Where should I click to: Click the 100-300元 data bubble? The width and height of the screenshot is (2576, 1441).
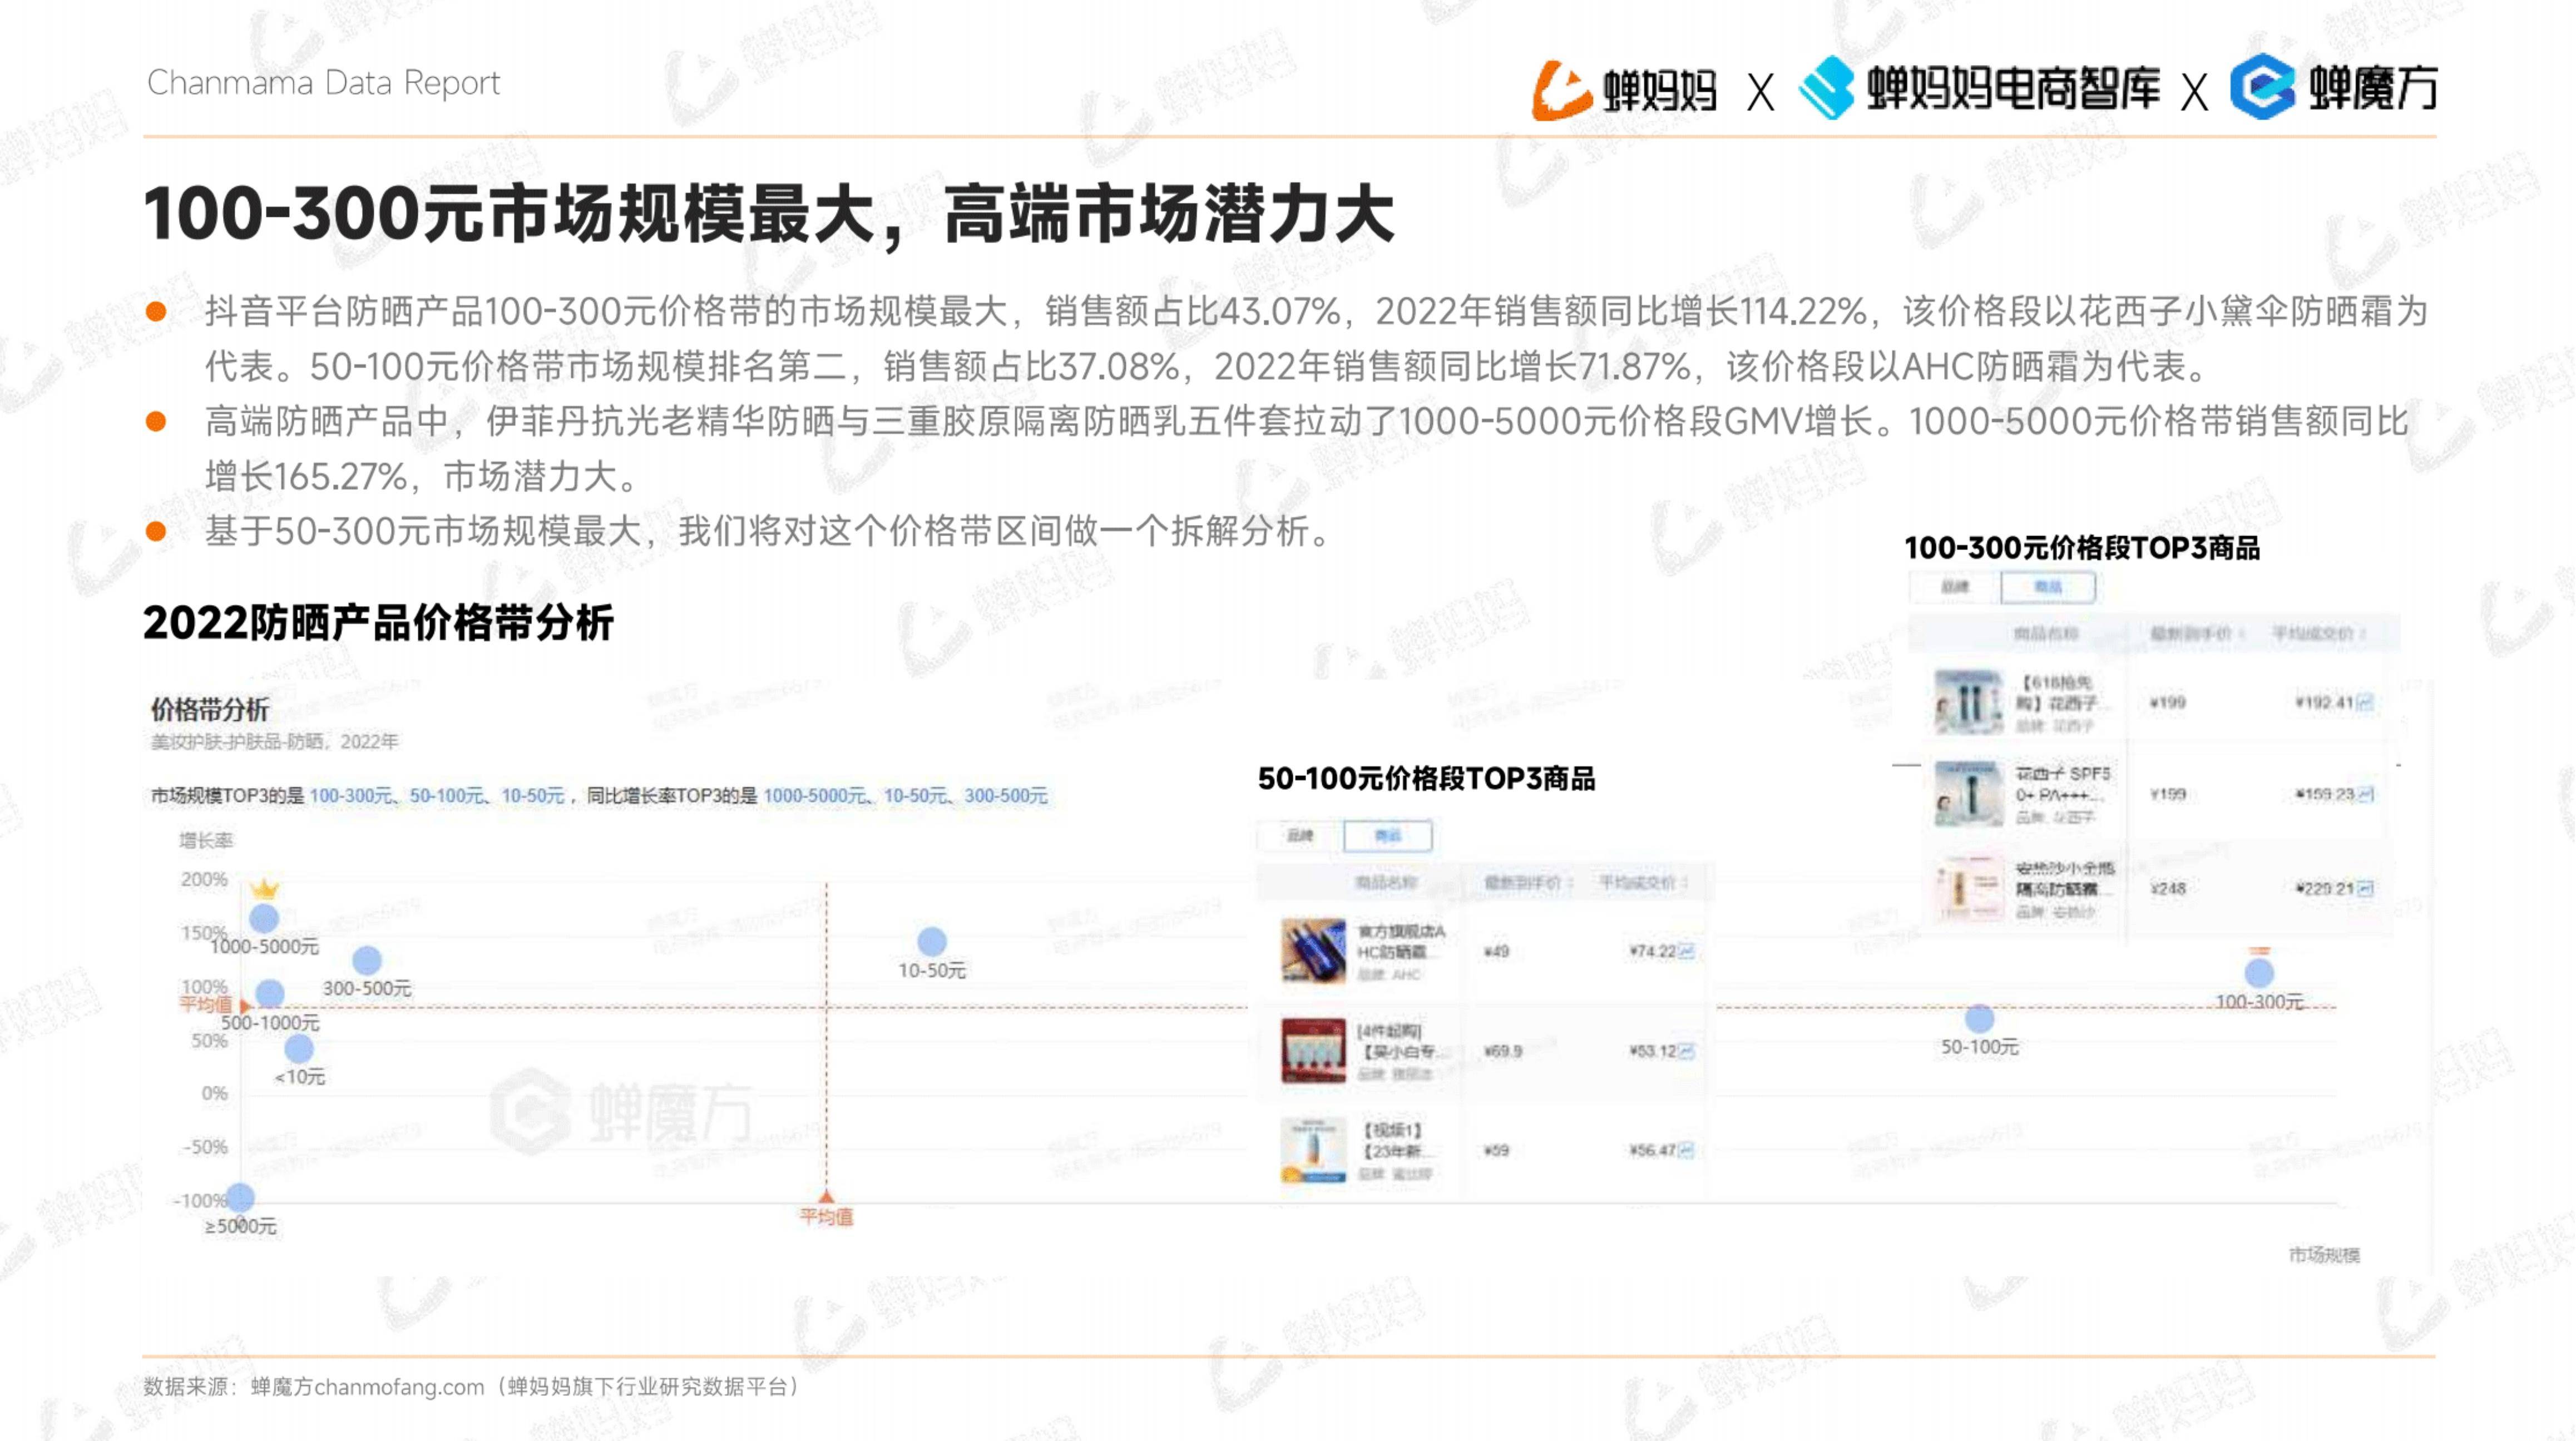[2259, 973]
